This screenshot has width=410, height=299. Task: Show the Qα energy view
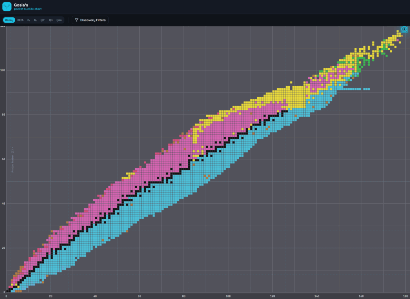click(x=51, y=20)
